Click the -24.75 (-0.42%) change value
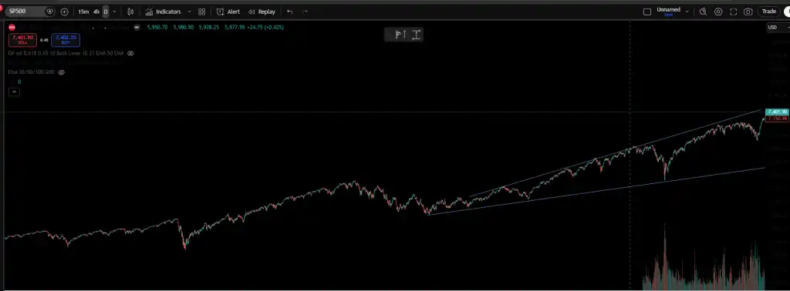 (x=265, y=27)
